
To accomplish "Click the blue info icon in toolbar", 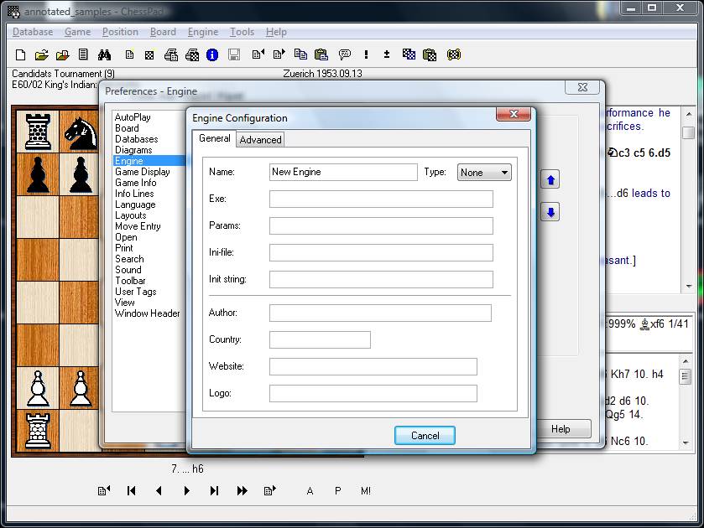I will click(x=212, y=55).
